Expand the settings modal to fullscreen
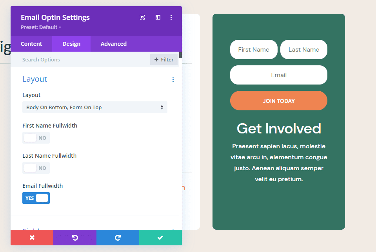Viewport: 376px width, 252px height. tap(142, 17)
